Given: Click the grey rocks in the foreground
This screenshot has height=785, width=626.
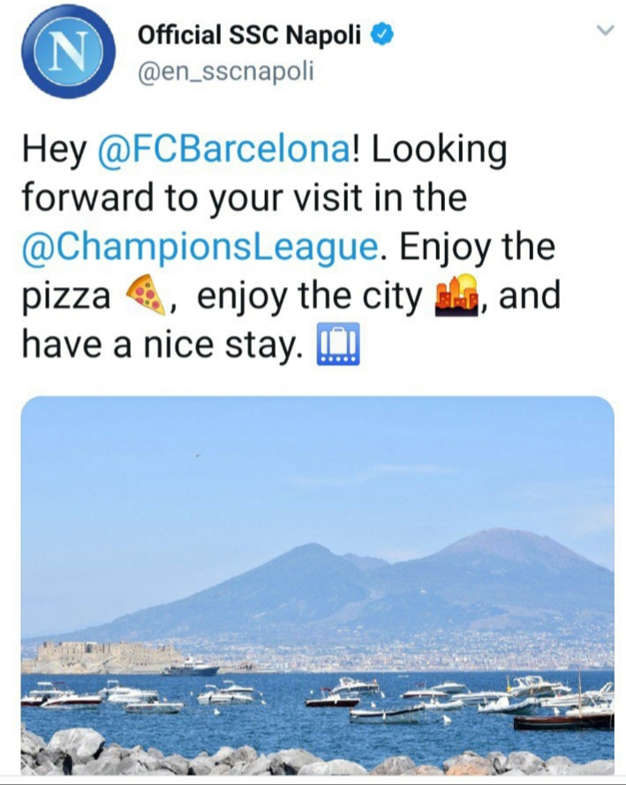Looking at the screenshot, I should coord(265,761).
